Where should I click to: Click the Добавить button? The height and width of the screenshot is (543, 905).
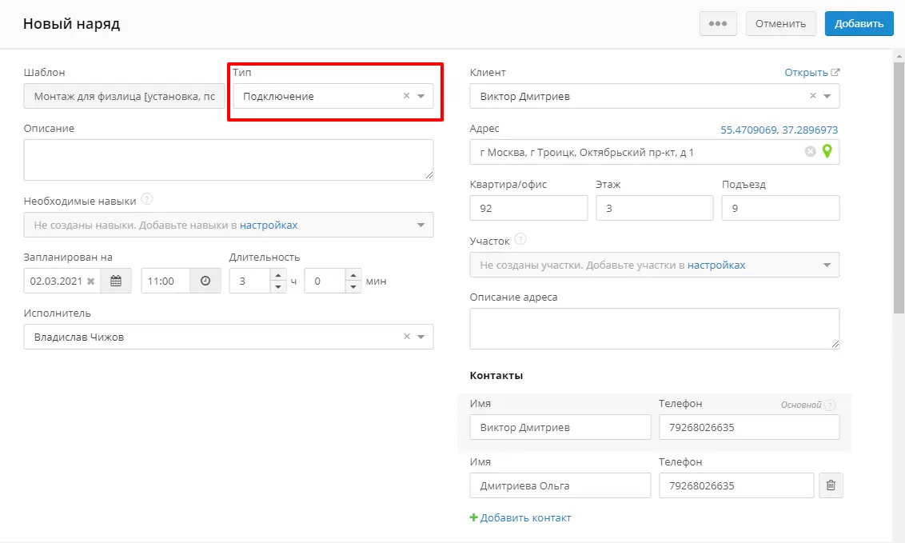[859, 24]
